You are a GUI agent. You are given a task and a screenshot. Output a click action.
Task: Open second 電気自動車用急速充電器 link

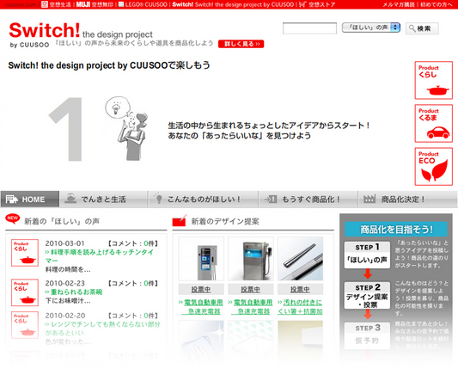251,307
